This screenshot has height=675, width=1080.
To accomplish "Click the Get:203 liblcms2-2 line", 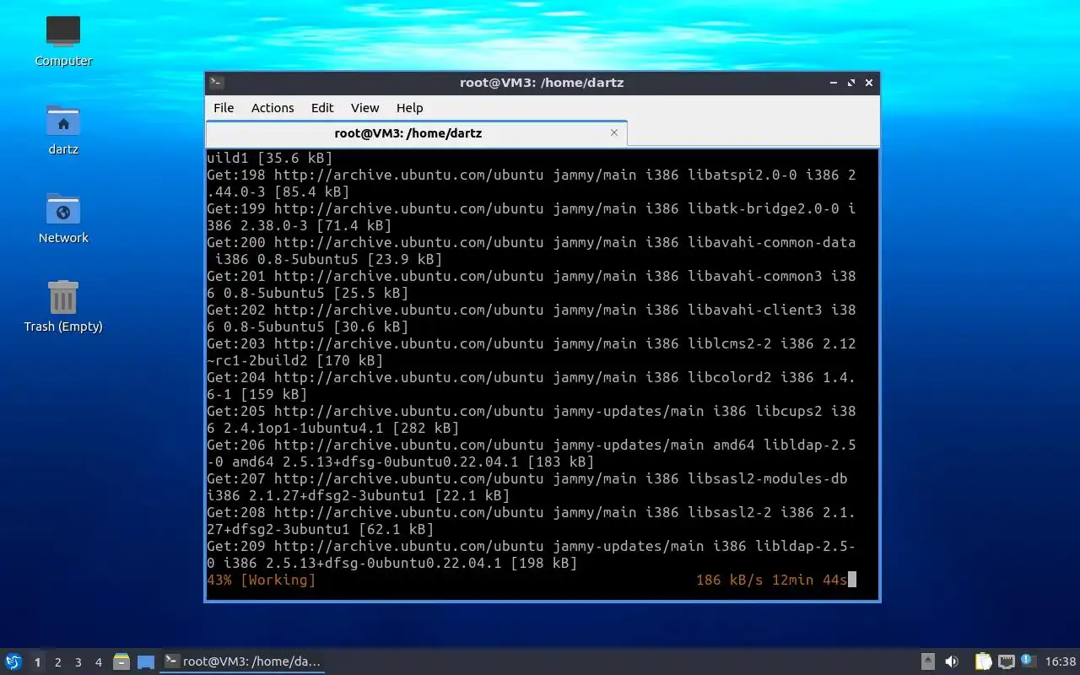I will [532, 352].
